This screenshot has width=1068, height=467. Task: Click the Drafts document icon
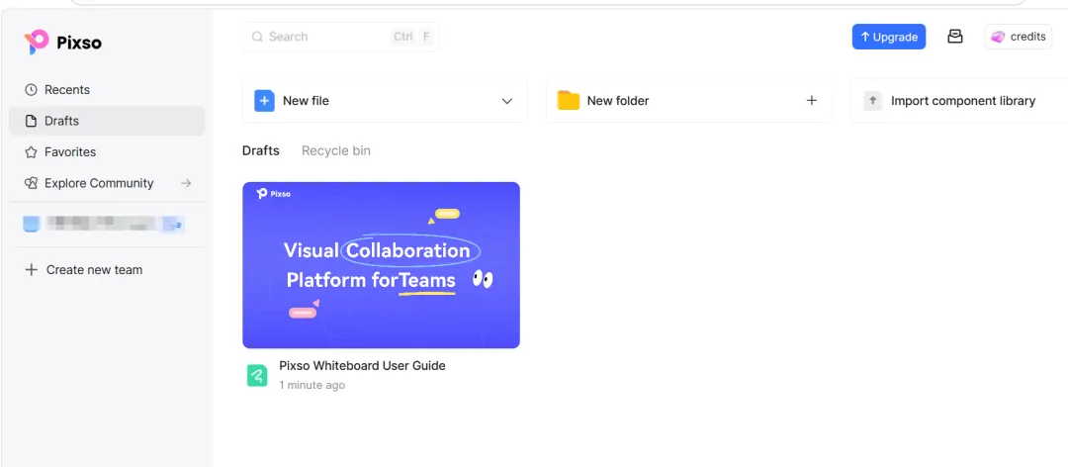coord(31,121)
